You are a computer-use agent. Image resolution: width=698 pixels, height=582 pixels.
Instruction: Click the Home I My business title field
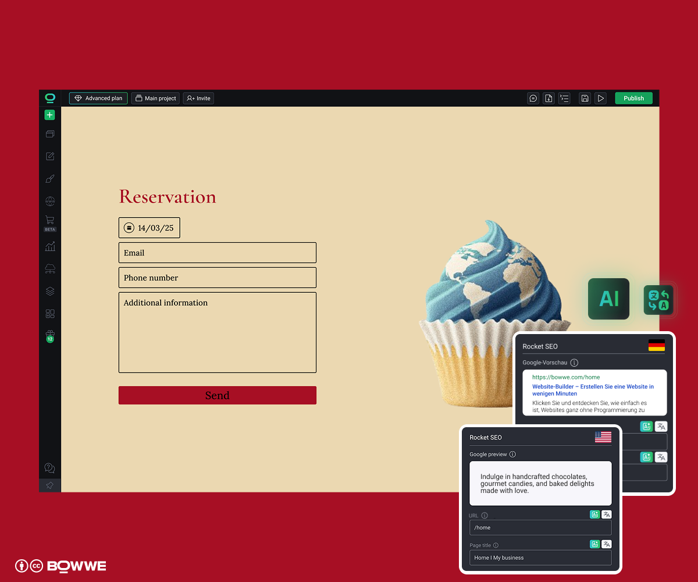coord(540,558)
